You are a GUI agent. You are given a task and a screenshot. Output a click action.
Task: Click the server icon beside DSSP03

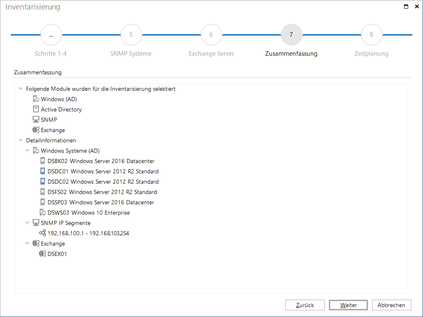click(43, 202)
